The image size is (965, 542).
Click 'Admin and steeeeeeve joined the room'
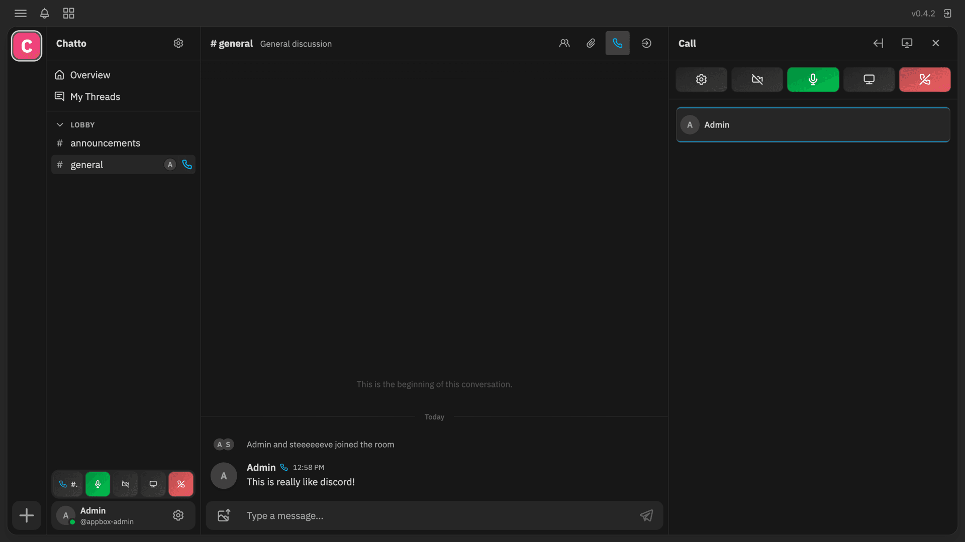coord(320,445)
